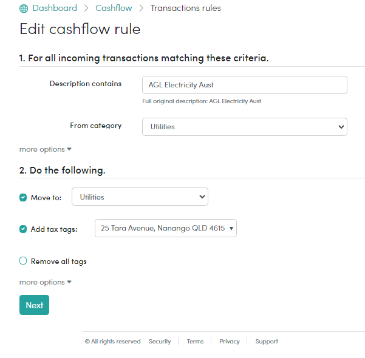
Task: Click the Description contains text field
Action: [245, 85]
